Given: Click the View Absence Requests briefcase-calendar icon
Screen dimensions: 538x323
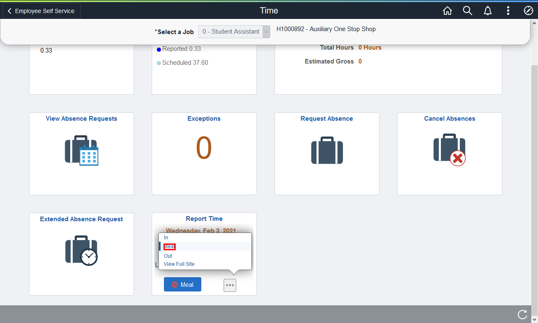Looking at the screenshot, I should [x=82, y=150].
